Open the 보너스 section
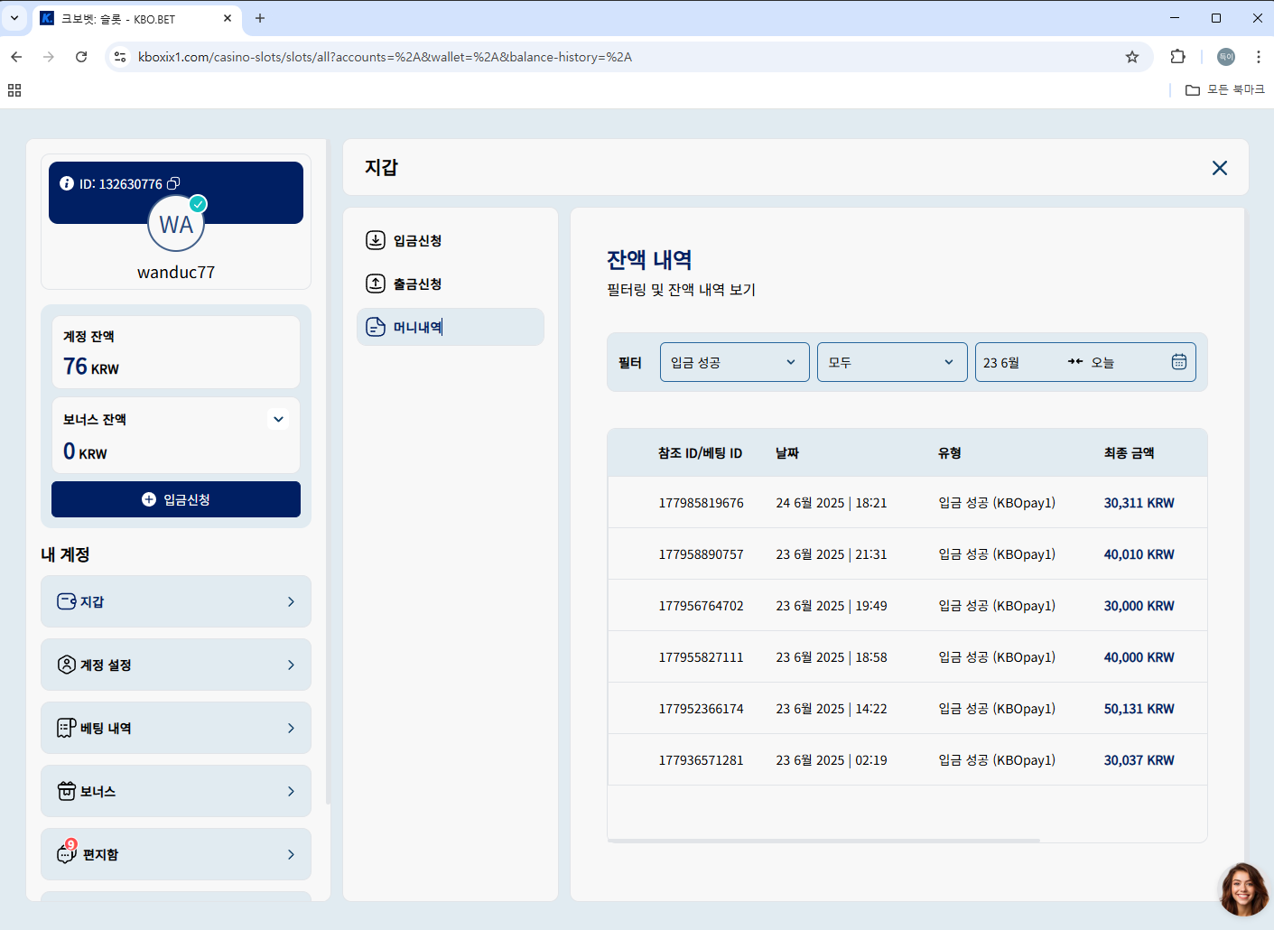 (176, 791)
